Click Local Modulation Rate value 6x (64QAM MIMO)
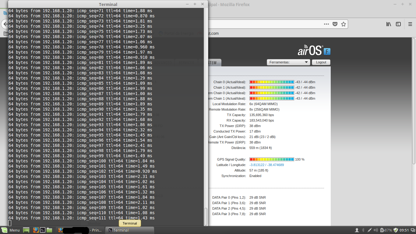 coord(263,104)
